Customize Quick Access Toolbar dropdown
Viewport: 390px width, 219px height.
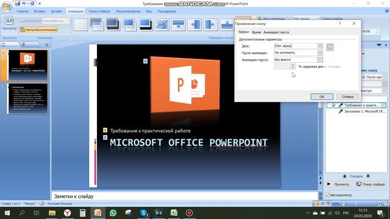40,4
